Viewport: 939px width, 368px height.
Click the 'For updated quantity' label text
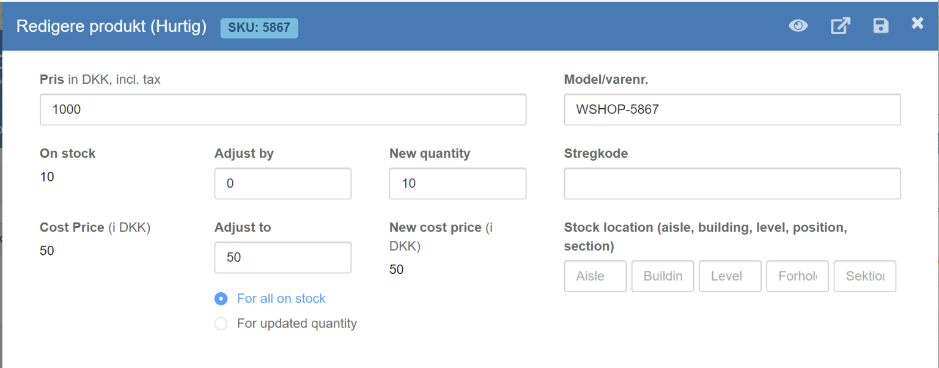coord(297,323)
